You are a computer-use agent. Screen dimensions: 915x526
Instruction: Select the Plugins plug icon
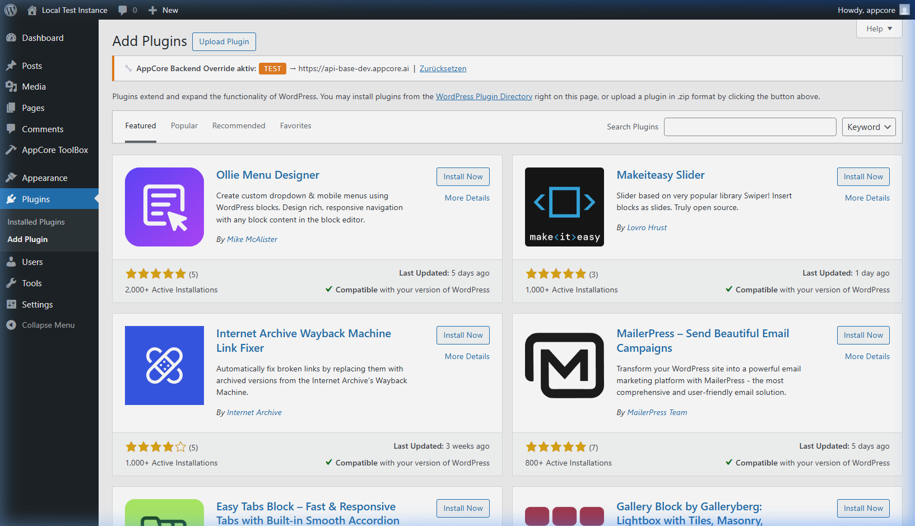(12, 199)
